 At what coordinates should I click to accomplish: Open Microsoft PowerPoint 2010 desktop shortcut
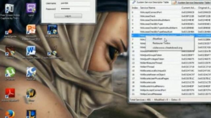(x=31, y=33)
